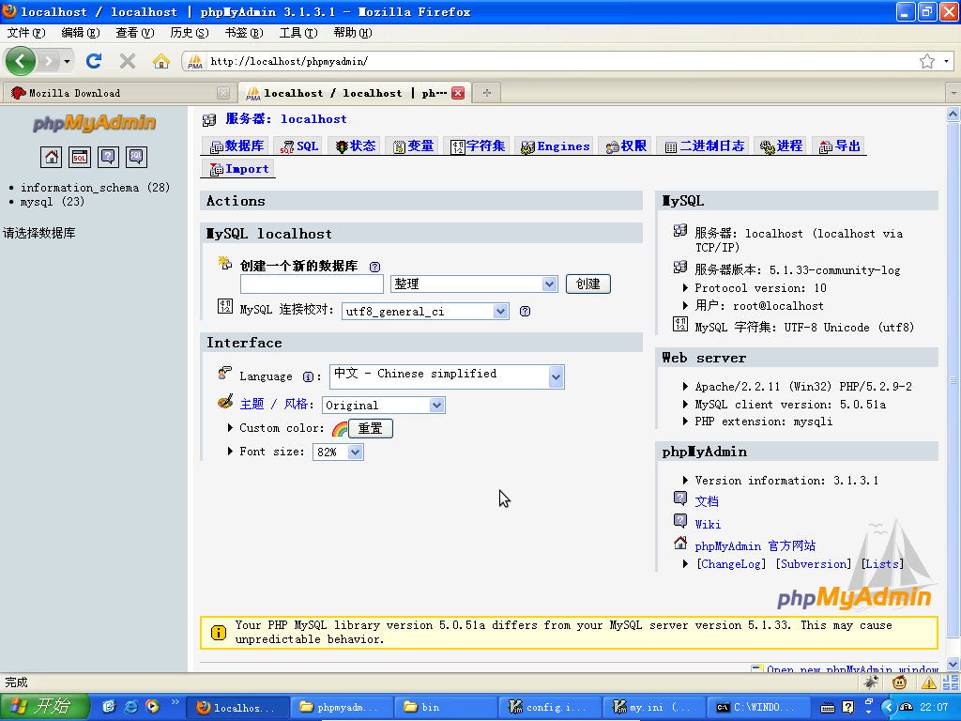Screen dimensions: 961x721
Task: Click the Firefox back arrow button
Action: [x=21, y=61]
